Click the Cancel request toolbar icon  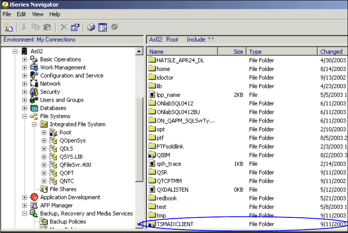[x=115, y=27]
